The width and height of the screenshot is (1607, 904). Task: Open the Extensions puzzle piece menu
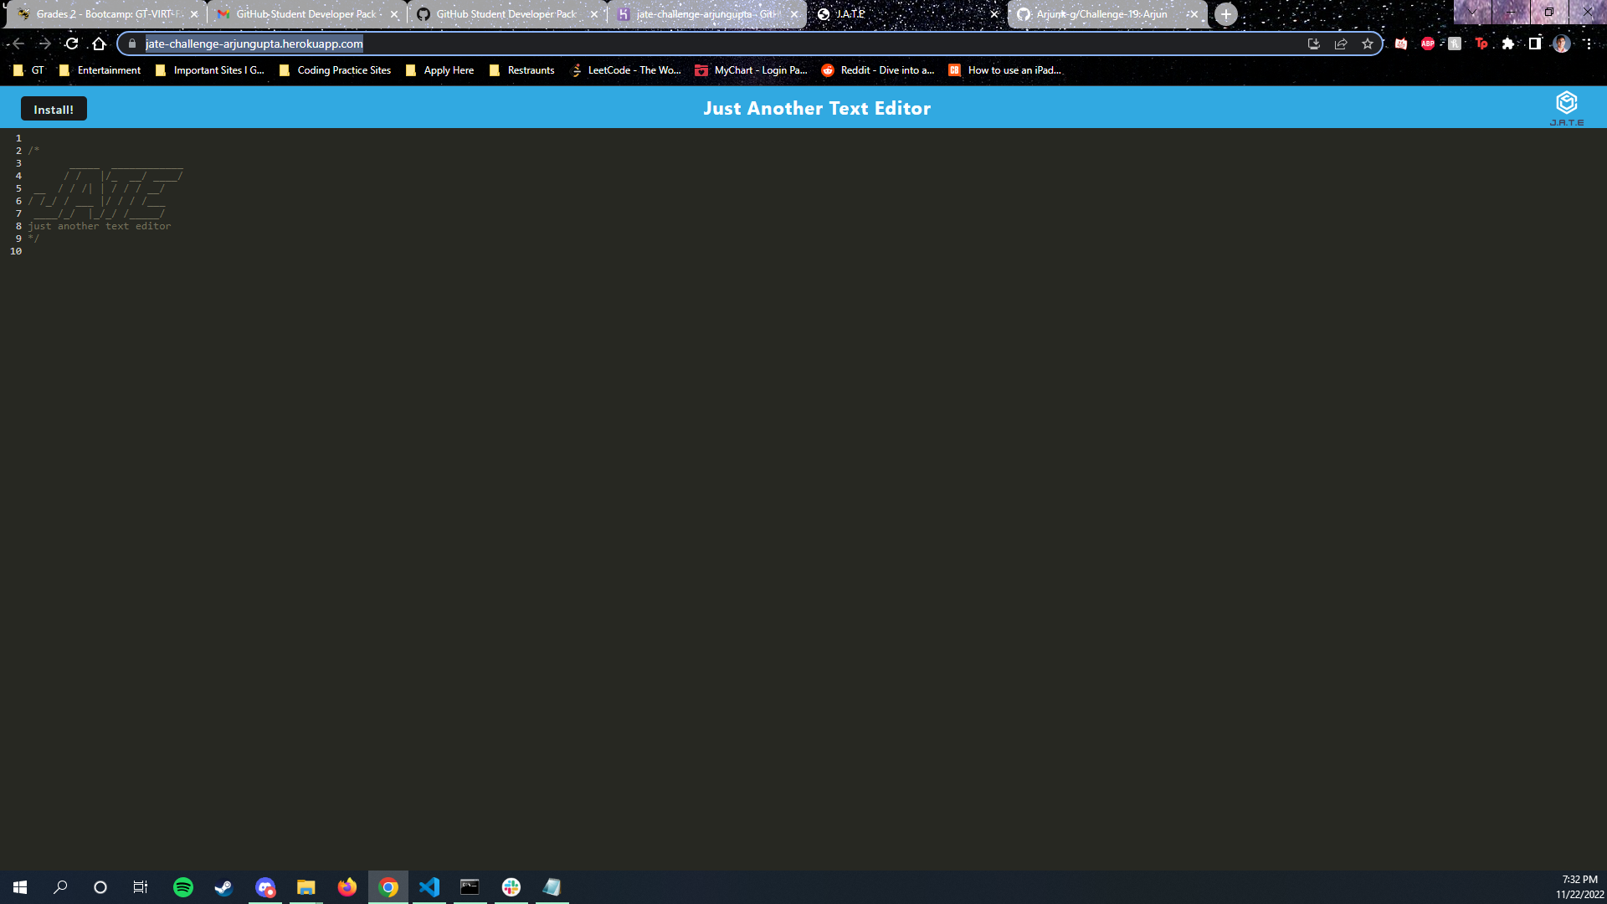coord(1508,44)
